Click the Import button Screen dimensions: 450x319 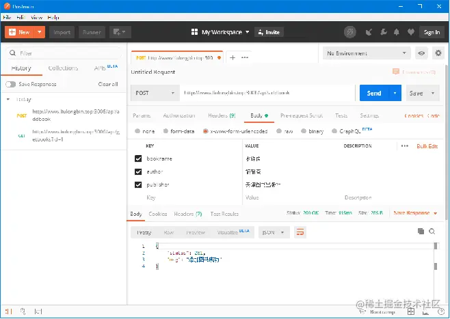tap(62, 32)
